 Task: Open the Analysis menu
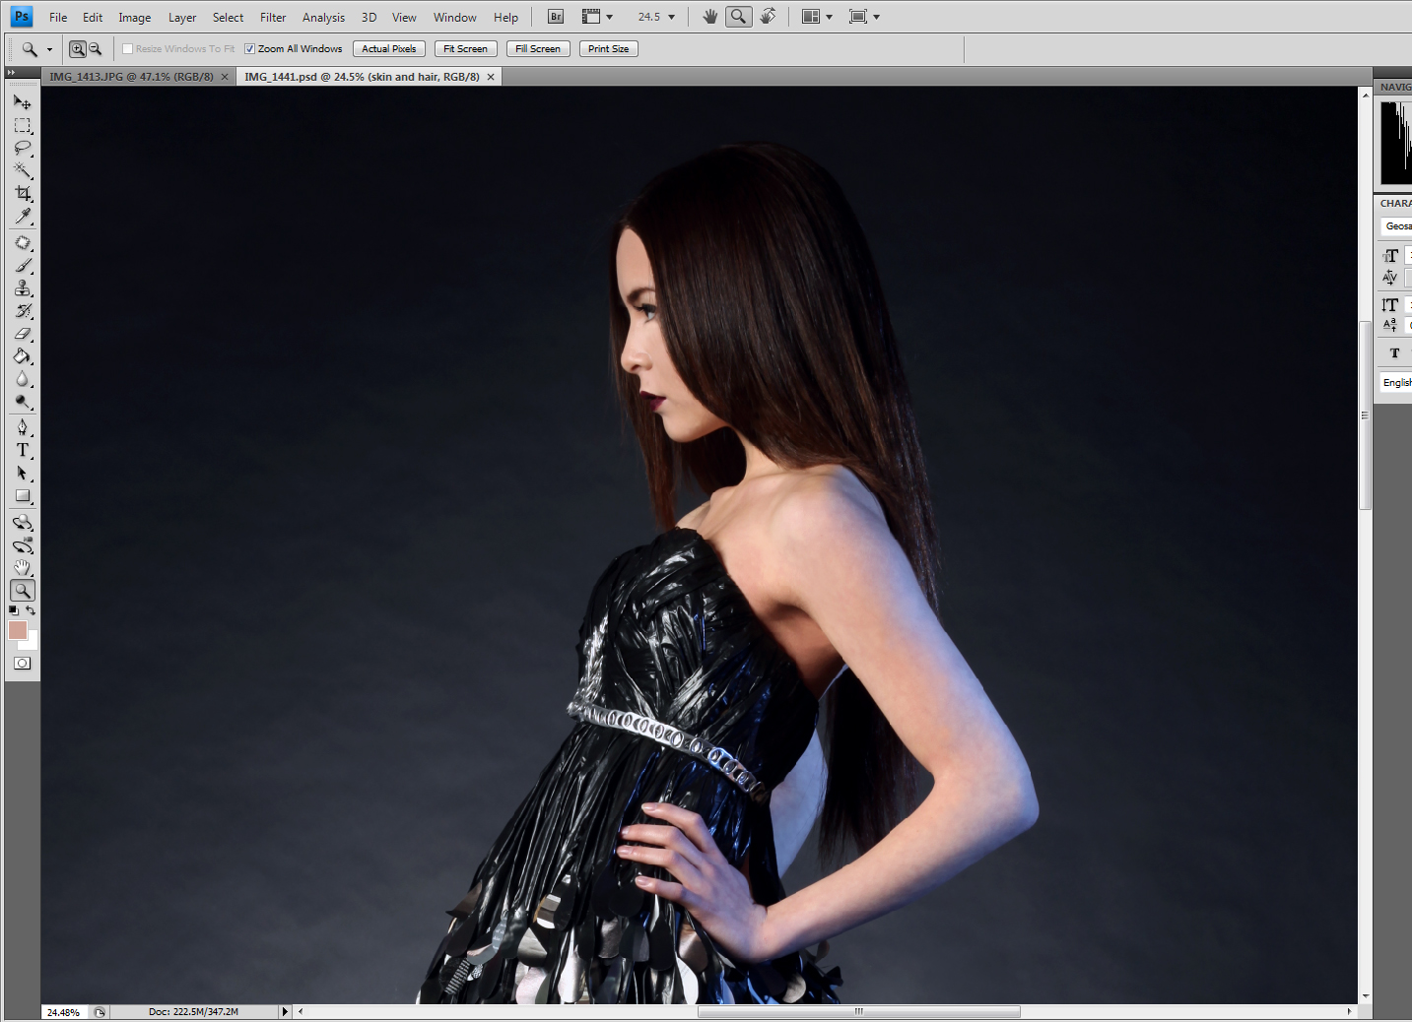pos(323,17)
